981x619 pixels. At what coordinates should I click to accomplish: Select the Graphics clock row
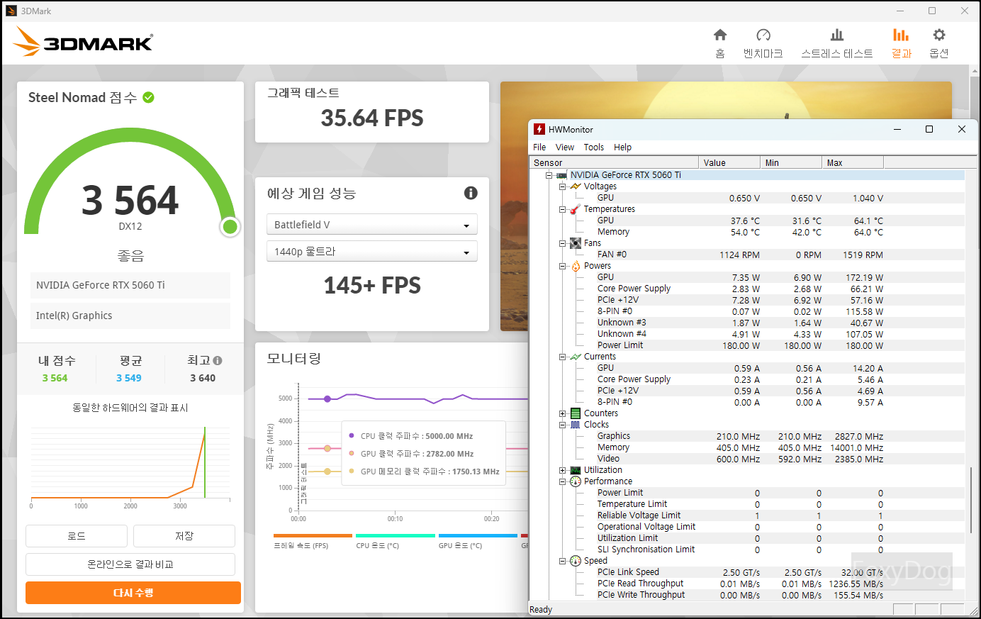point(747,436)
